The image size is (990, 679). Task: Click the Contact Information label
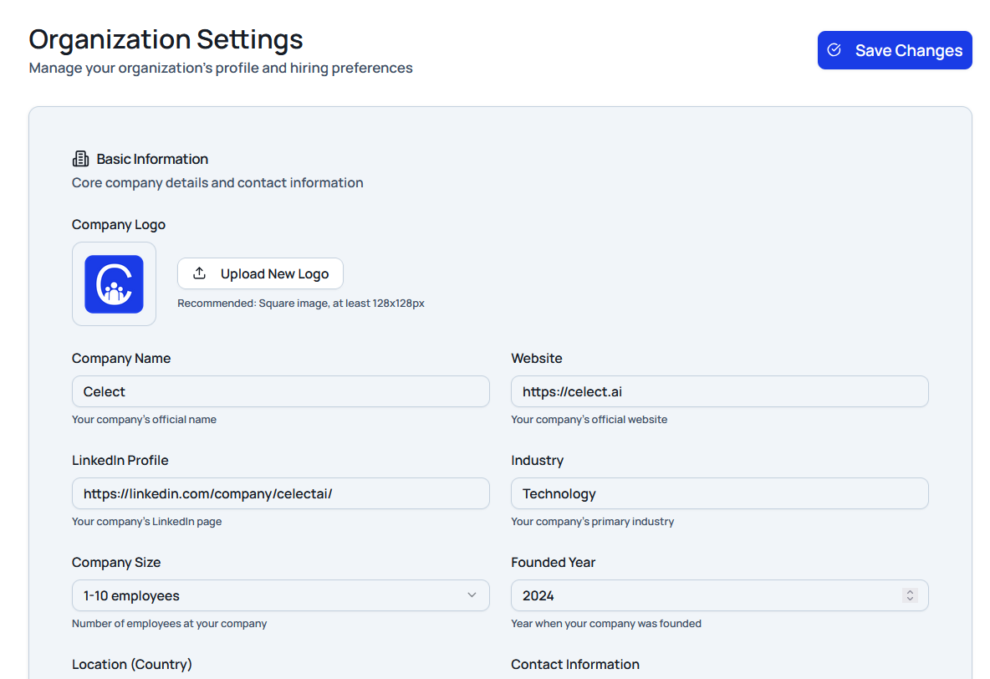(x=575, y=664)
